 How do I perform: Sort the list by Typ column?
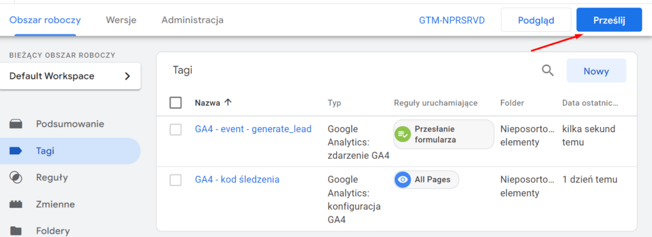(334, 103)
